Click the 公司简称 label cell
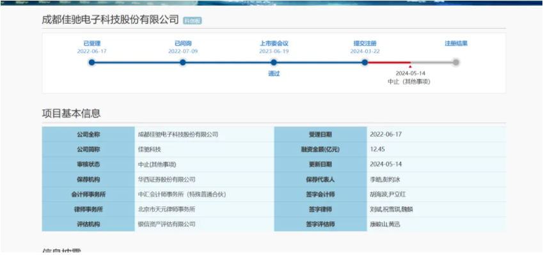Image resolution: width=545 pixels, height=255 pixels. [88, 150]
